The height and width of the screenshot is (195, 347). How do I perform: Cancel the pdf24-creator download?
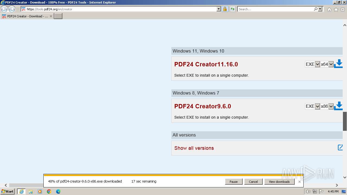[x=253, y=182]
